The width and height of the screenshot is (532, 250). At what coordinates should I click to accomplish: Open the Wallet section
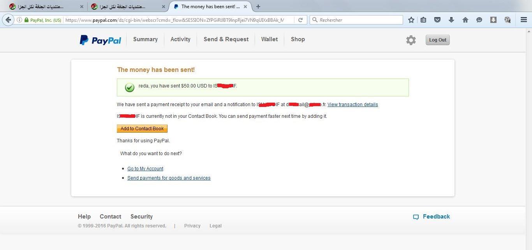[x=270, y=39]
